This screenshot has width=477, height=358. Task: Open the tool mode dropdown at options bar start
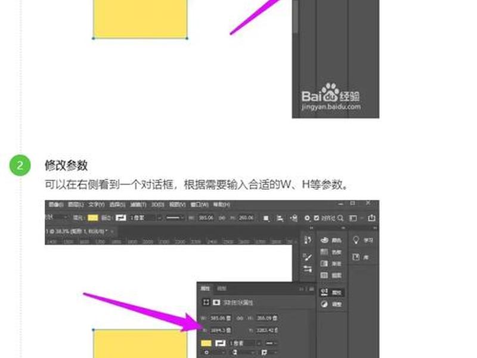click(57, 217)
